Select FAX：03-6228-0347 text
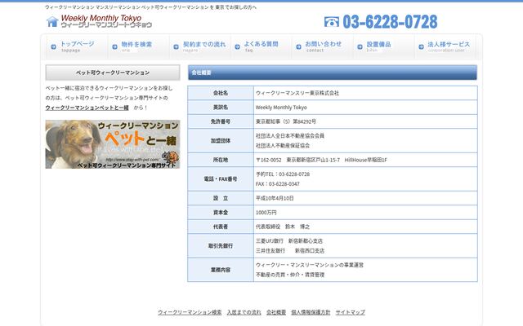Image resolution: width=523 pixels, height=326 pixels. (x=278, y=184)
